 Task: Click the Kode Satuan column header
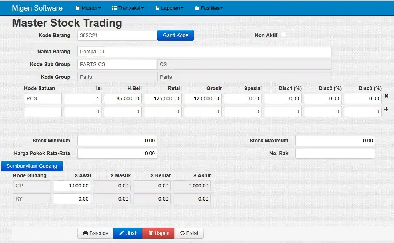coord(40,88)
